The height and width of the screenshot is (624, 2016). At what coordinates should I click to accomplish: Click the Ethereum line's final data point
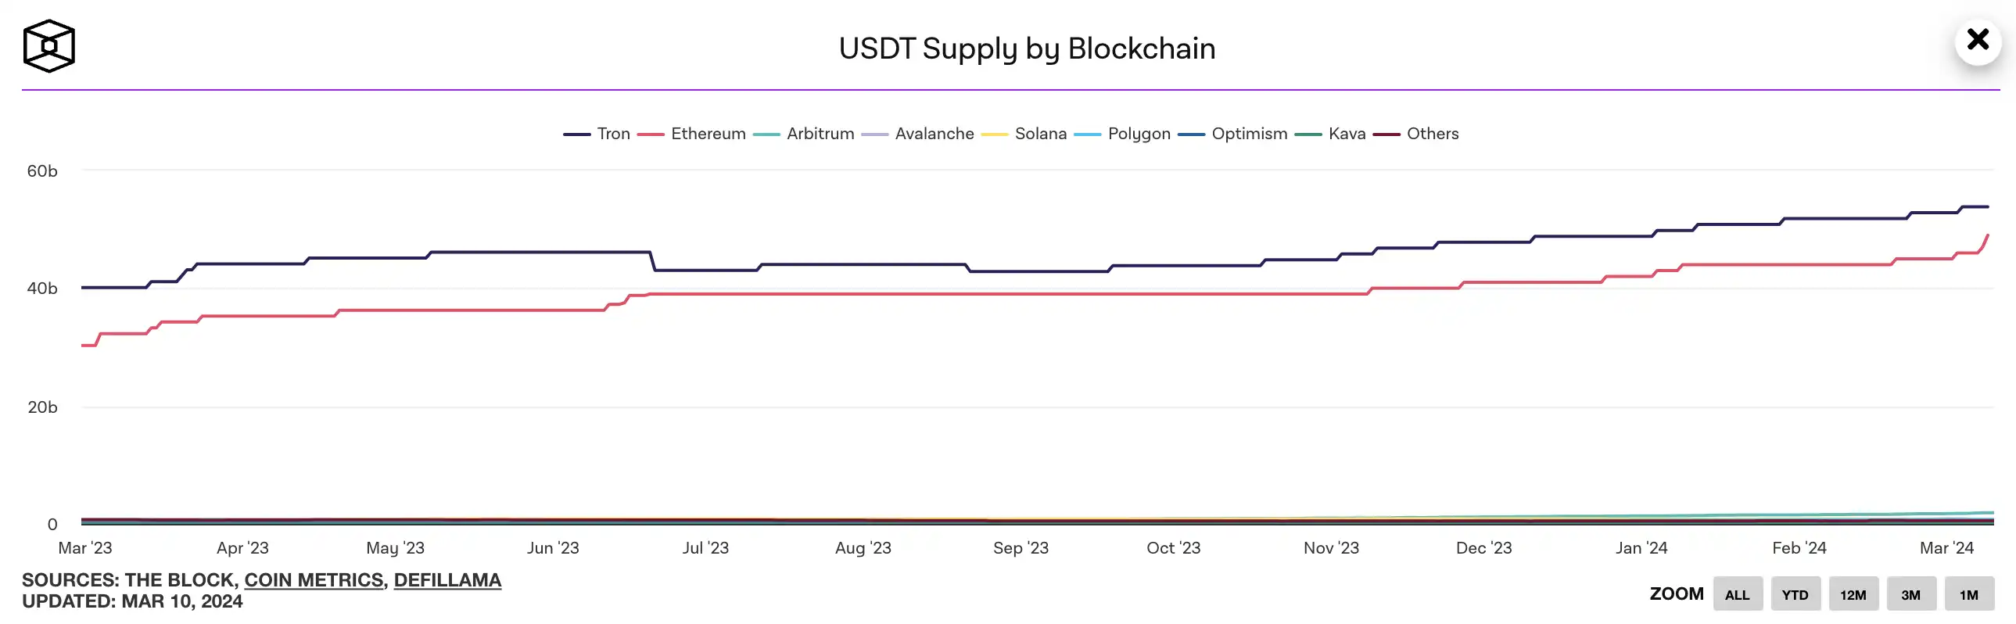coord(1987,235)
